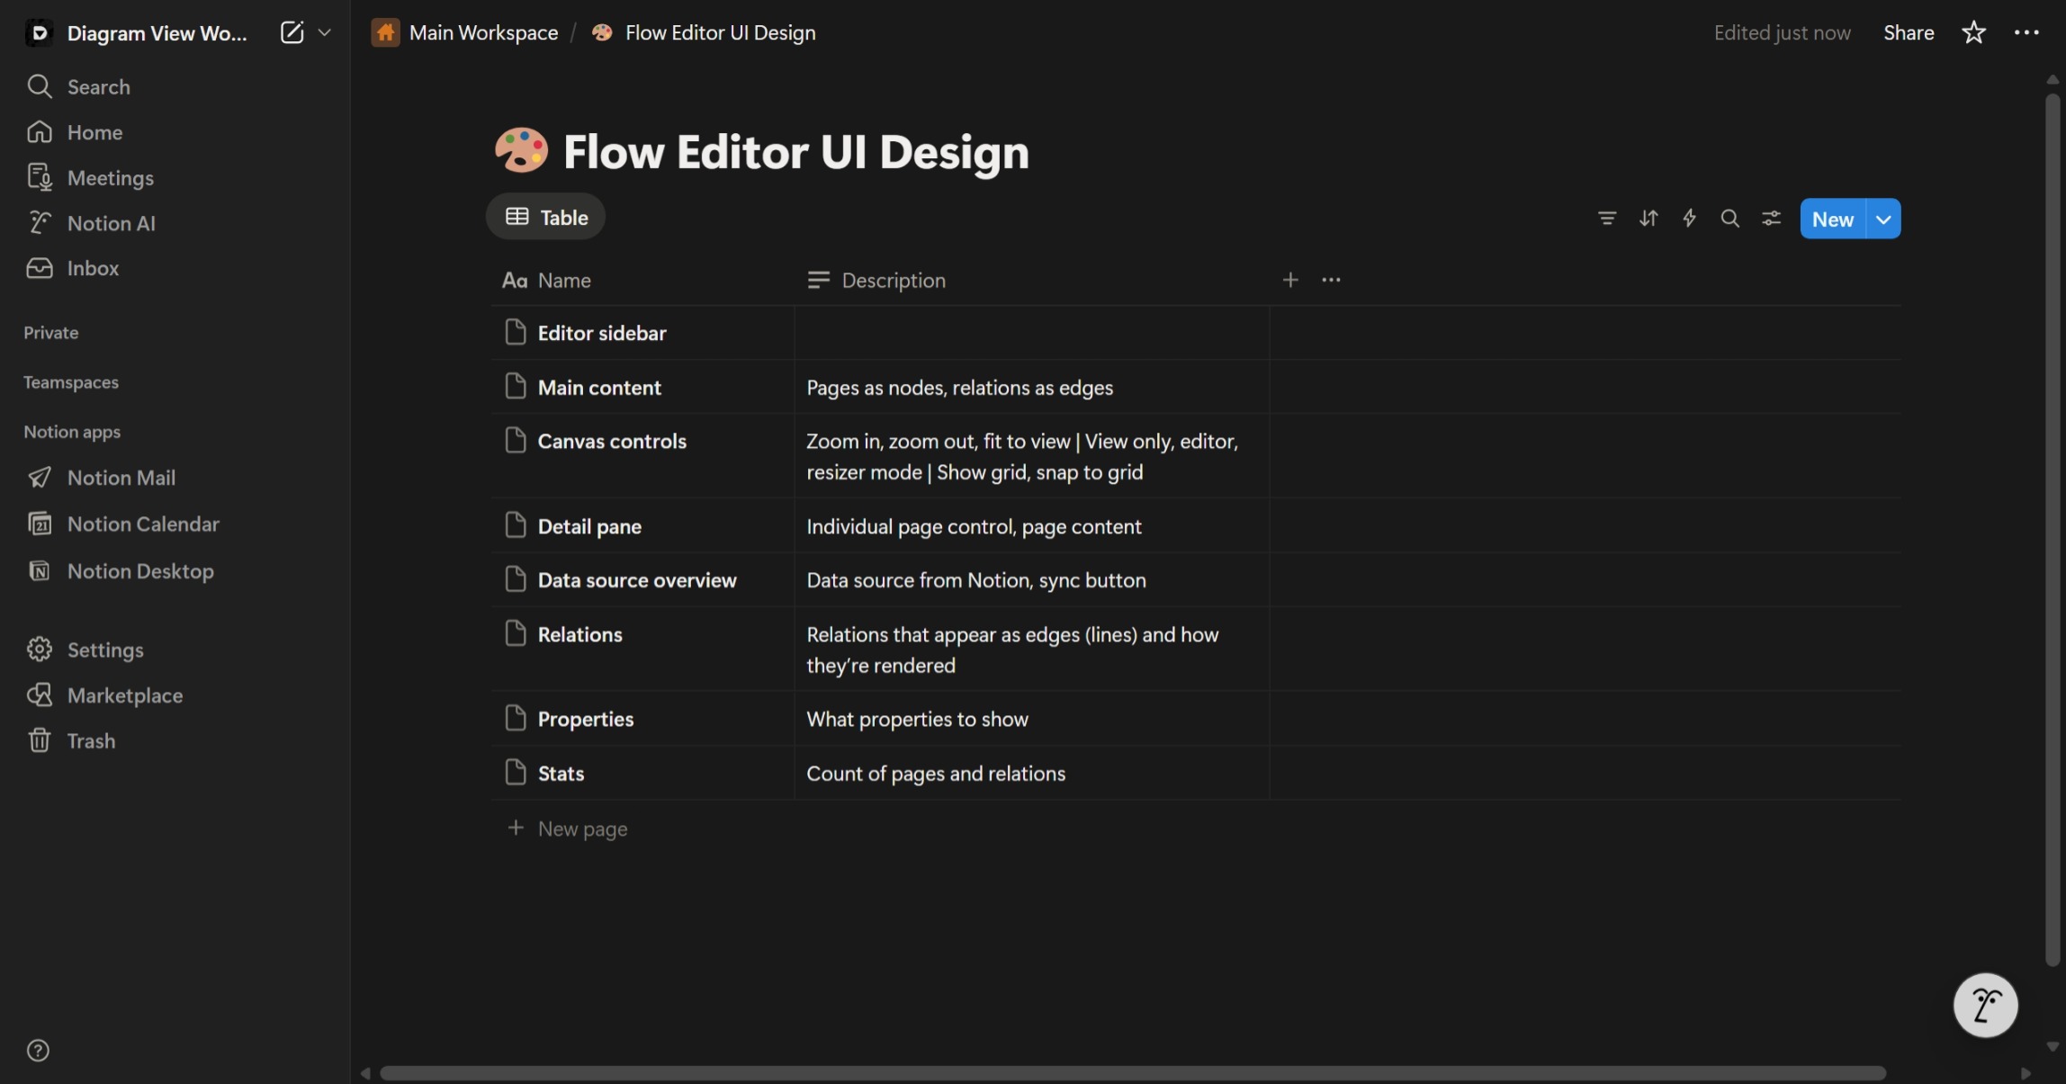Add a property with the plus icon

pyautogui.click(x=1289, y=280)
